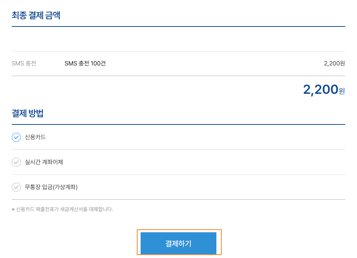Click the 신용카드 매출전표 tax invoice notice
357x258 pixels.
64,209
